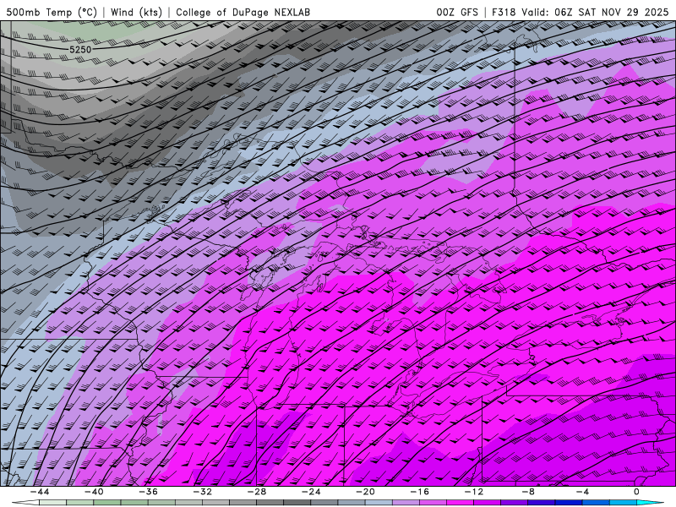Click 'College of DuPage NEXLAB' header text
Screen dimensions: 676x507
click(x=243, y=12)
